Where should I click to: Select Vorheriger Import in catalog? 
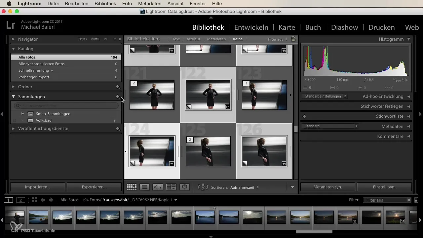point(66,77)
